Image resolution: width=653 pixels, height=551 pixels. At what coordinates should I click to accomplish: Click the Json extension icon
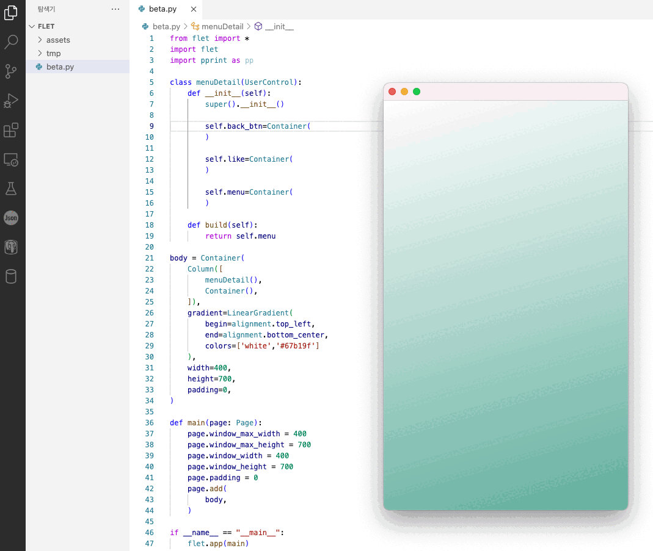point(11,218)
